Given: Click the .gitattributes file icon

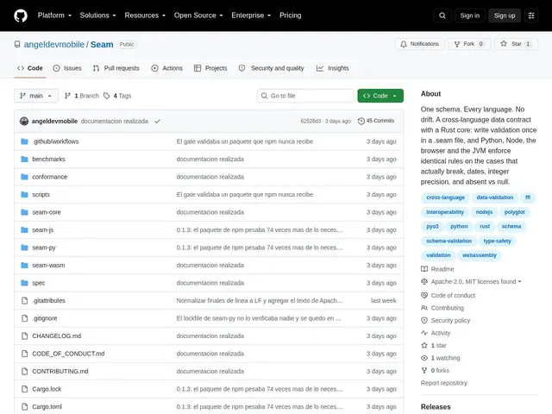Looking at the screenshot, I should pos(24,301).
